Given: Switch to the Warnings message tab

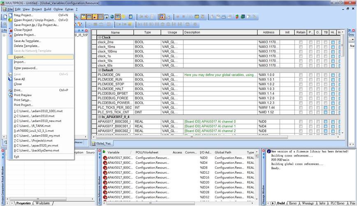Looking at the screenshot, I should 308,203.
